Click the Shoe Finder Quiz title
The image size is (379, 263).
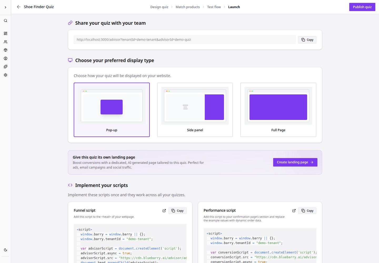[x=39, y=7]
